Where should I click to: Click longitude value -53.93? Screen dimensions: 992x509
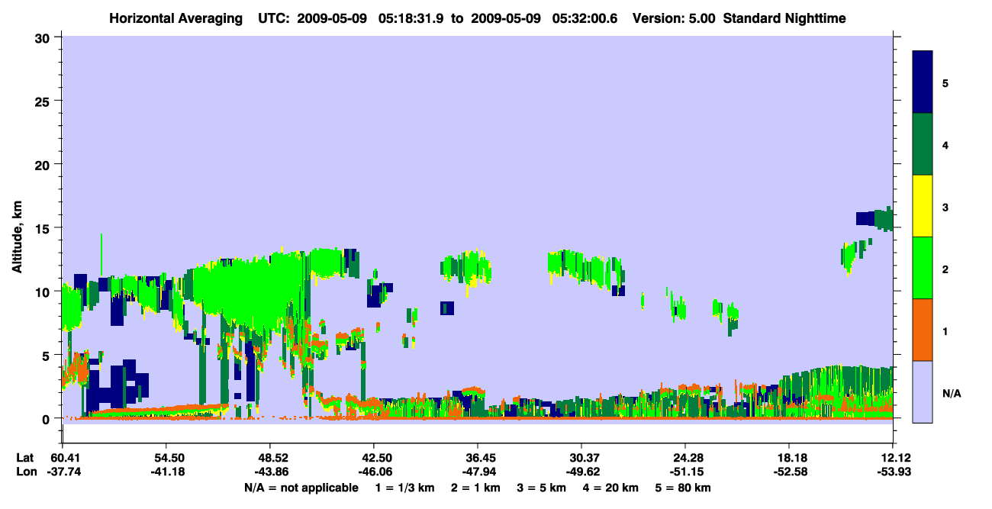893,472
